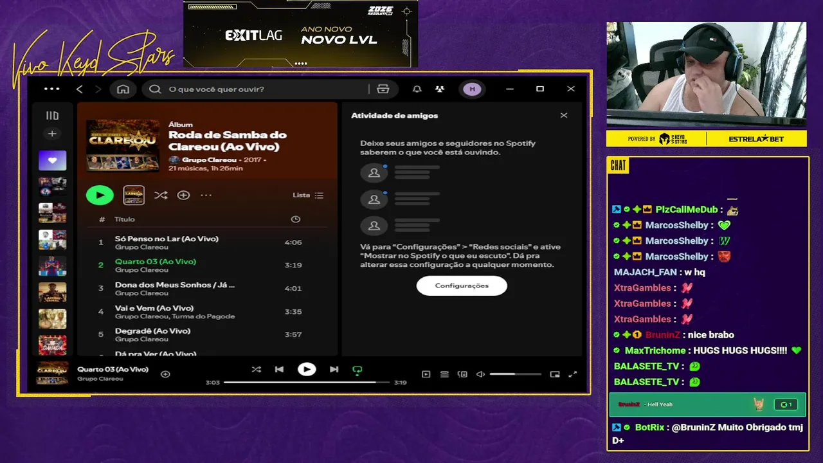Screen dimensions: 823x463
Task: Open the miniplayer icon
Action: click(x=555, y=374)
